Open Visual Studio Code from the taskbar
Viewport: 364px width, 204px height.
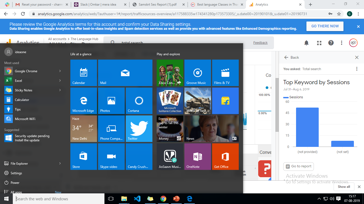[x=137, y=199]
